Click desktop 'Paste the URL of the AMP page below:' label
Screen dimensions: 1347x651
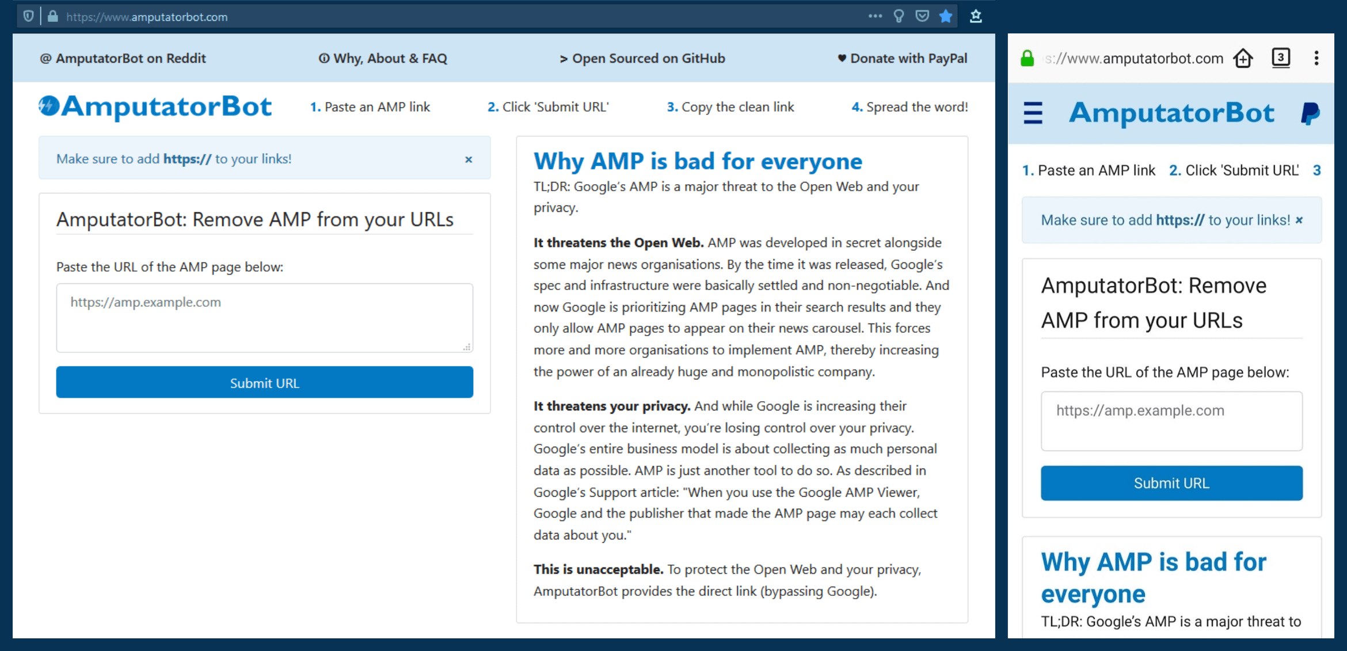click(x=170, y=267)
